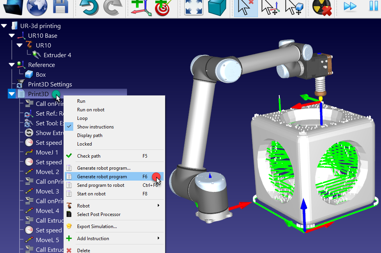Choose Generate robot program F6
This screenshot has width=381, height=253.
point(102,177)
